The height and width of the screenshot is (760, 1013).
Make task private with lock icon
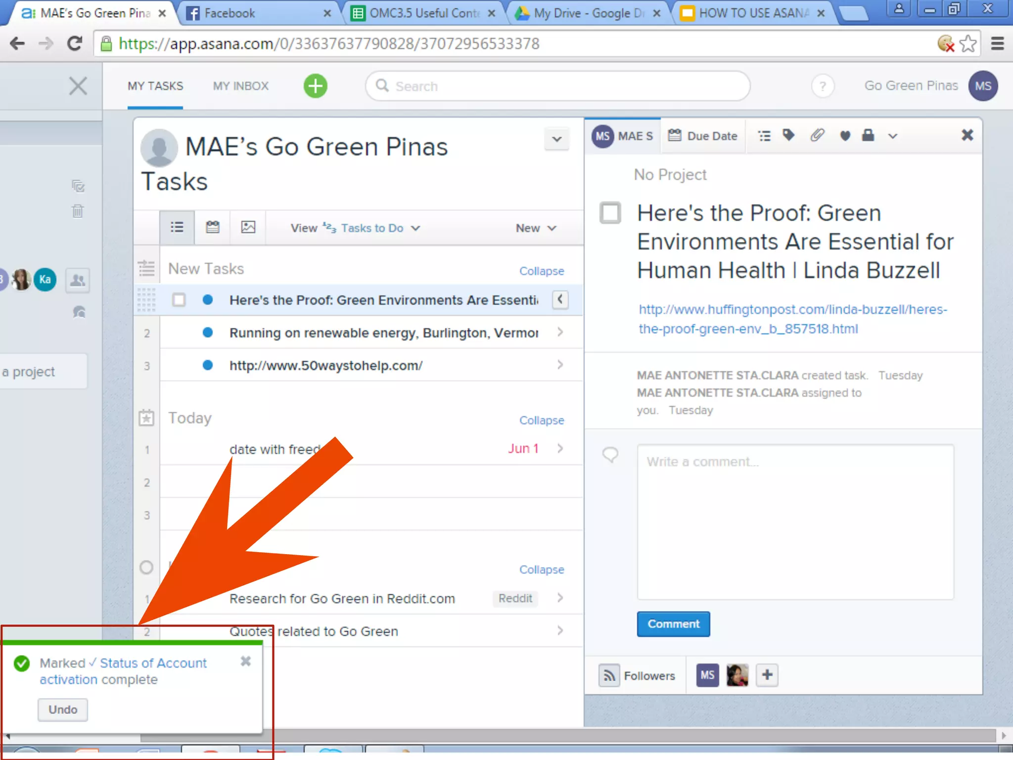868,136
